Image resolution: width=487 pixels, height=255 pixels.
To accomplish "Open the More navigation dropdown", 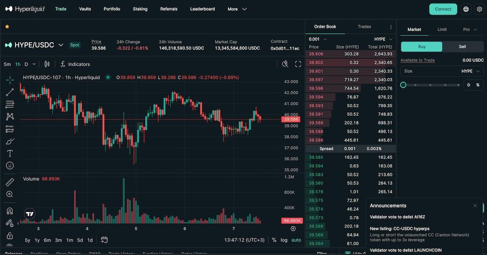I will (237, 9).
